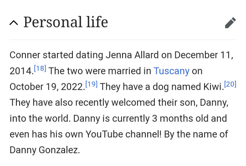Open the pencil edit section icon
The image size is (246, 166).
(x=231, y=23)
